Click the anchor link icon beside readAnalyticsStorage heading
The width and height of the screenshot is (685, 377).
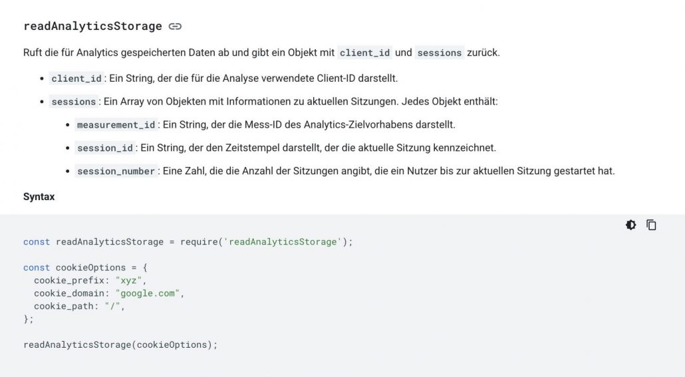point(175,27)
